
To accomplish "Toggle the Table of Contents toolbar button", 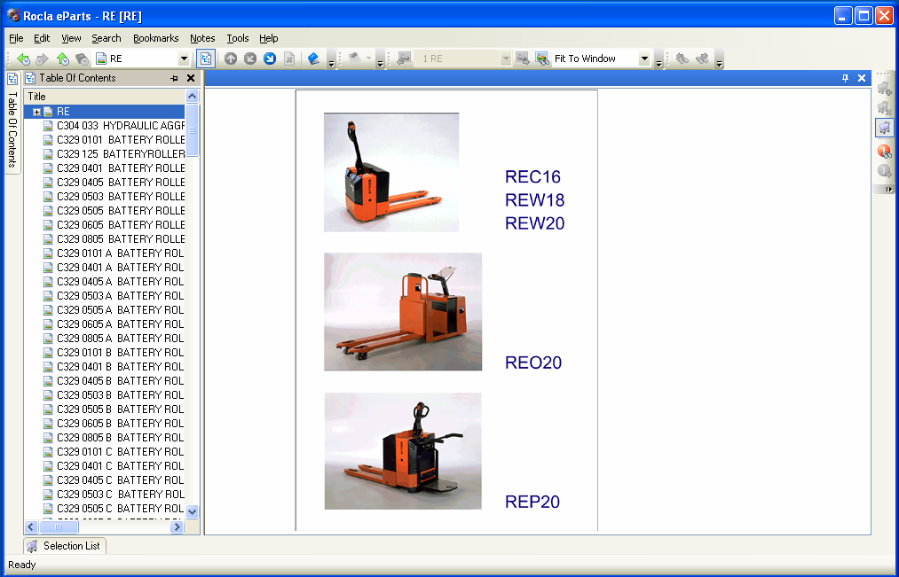I will (206, 58).
